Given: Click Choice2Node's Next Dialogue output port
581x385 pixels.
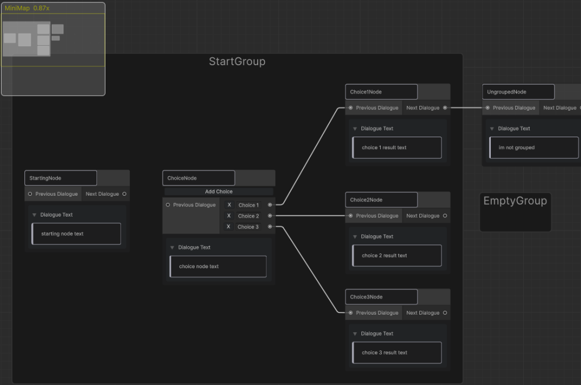Looking at the screenshot, I should pos(445,215).
